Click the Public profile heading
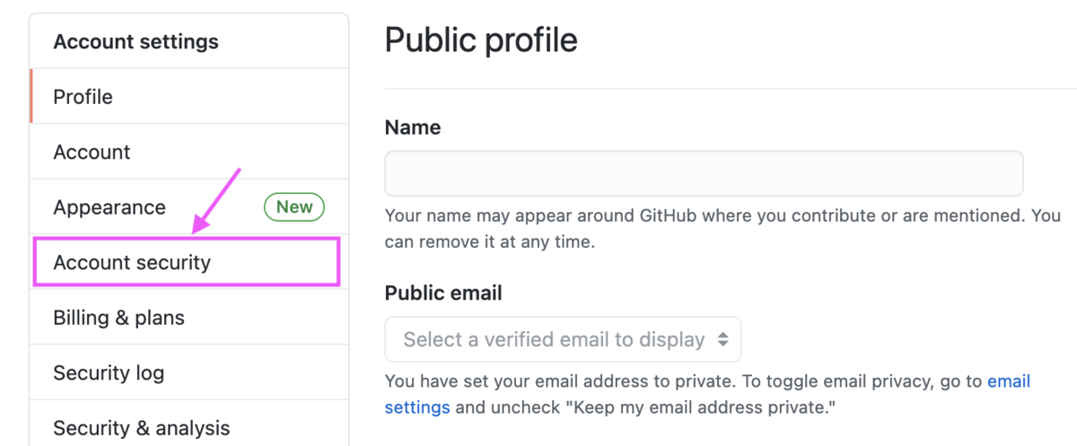Image resolution: width=1077 pixels, height=446 pixels. coord(481,40)
